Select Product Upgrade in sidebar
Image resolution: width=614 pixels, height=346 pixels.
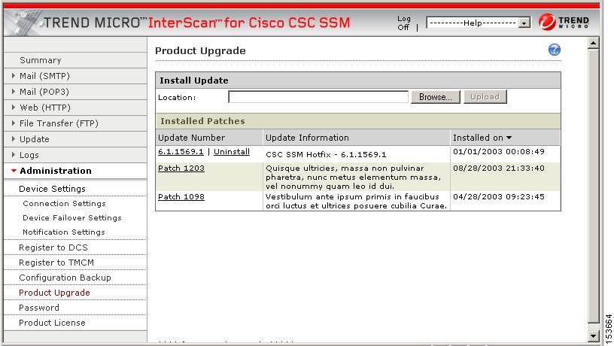[x=54, y=293]
